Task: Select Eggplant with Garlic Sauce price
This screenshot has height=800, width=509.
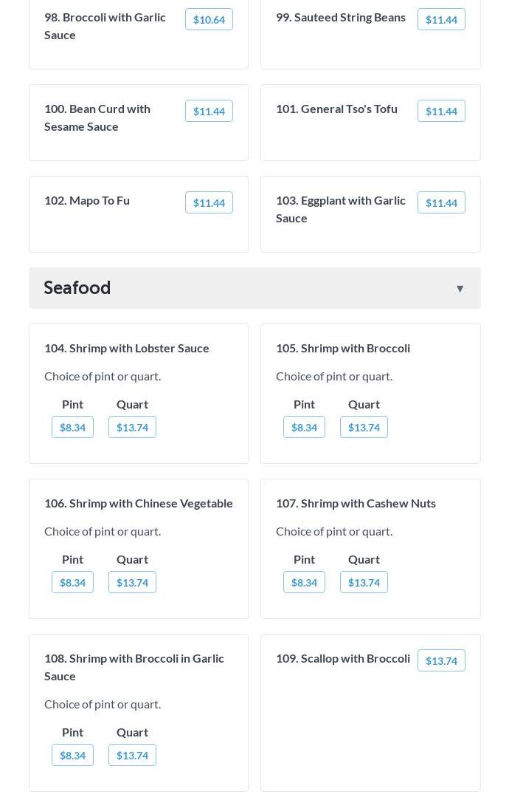Action: tap(441, 203)
